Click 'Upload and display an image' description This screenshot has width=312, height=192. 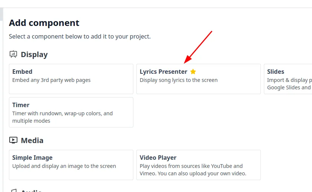(x=64, y=166)
